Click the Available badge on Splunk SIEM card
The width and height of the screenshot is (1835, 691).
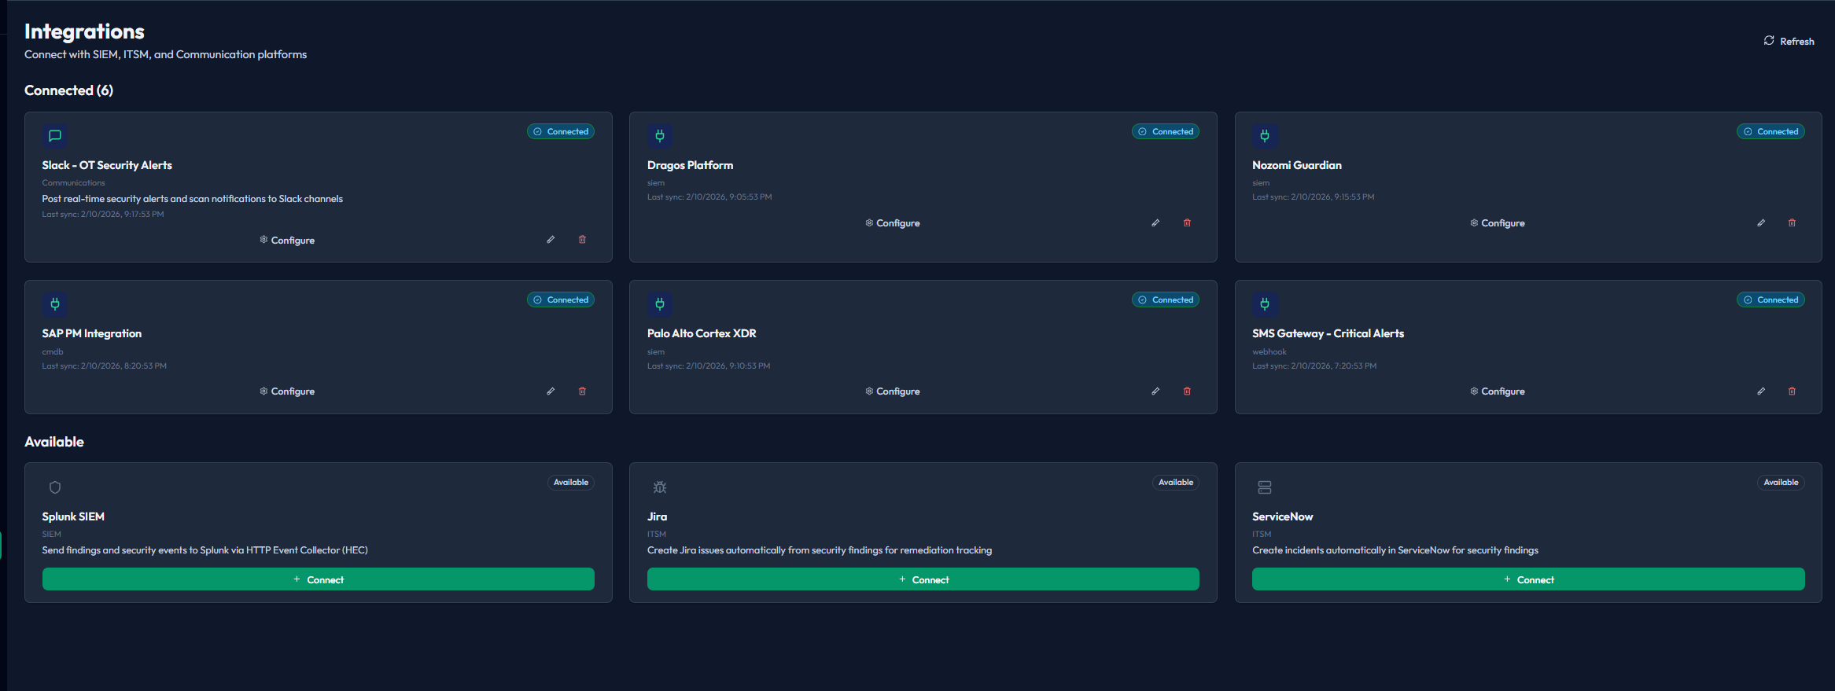tap(571, 483)
